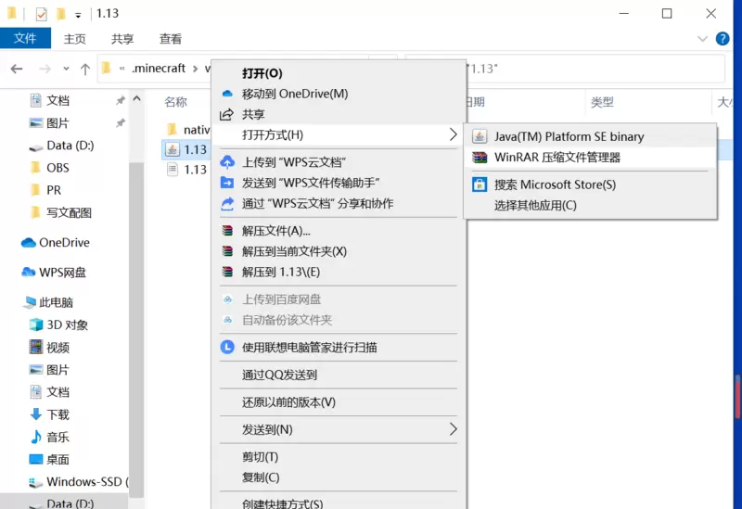Open the 写文配图 folder in sidebar

(x=69, y=213)
